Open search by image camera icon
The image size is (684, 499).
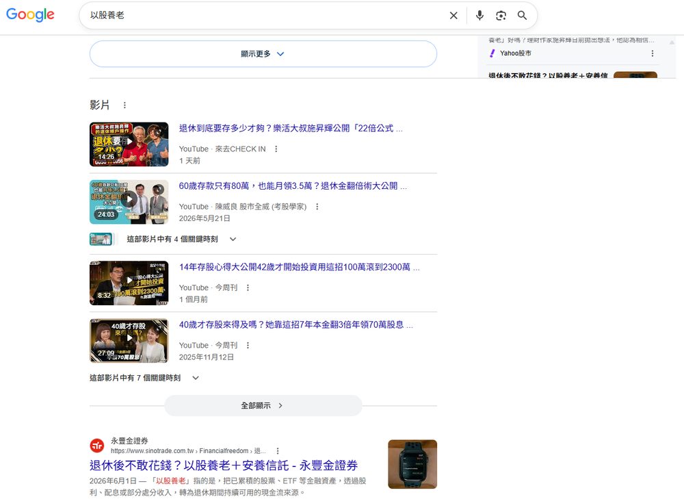click(501, 16)
